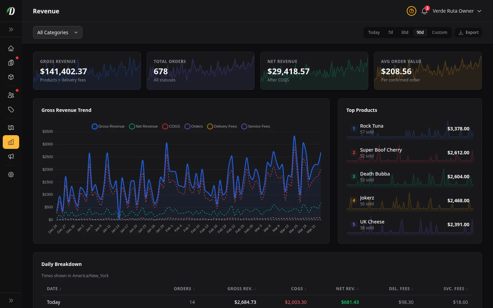Open the map/catalog icon in the sidebar
This screenshot has height=308, width=493.
coord(11,127)
